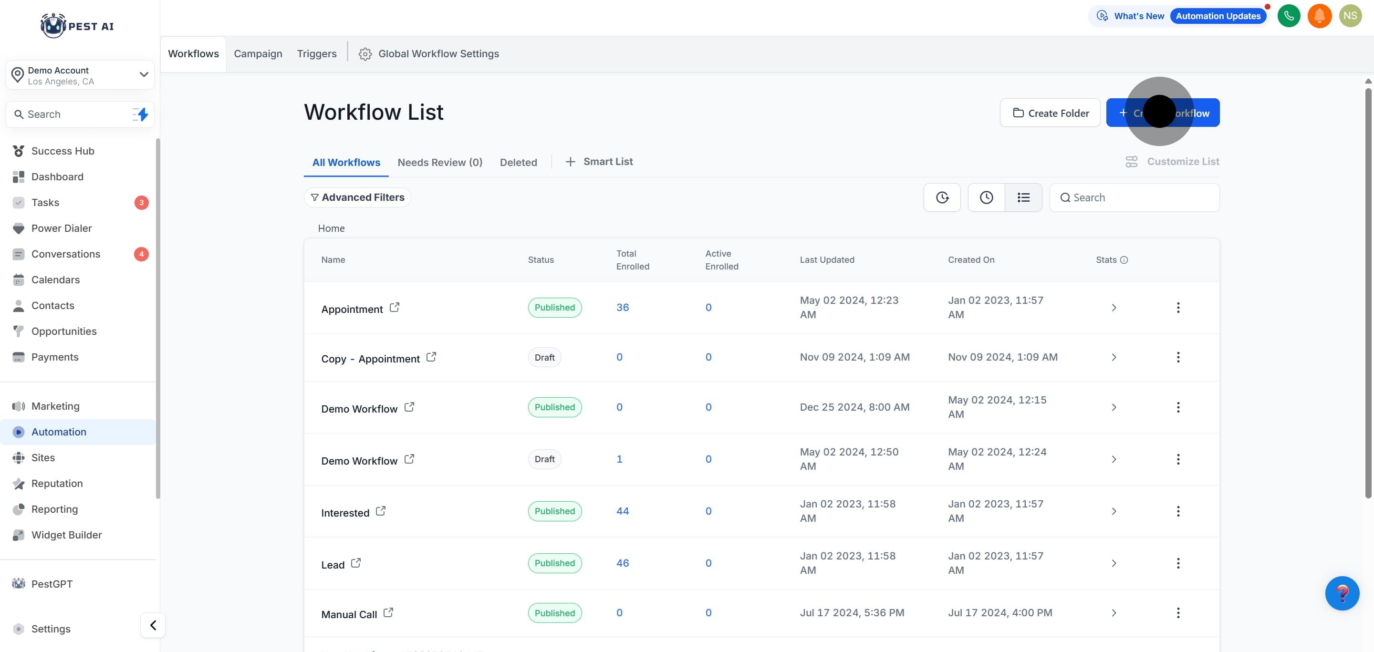1374x652 pixels.
Task: Open Advanced Filters
Action: pyautogui.click(x=357, y=197)
